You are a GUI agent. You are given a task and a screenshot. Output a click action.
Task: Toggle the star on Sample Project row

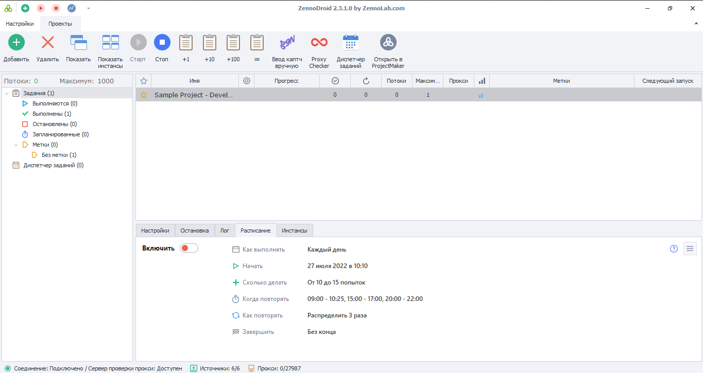[x=144, y=95]
